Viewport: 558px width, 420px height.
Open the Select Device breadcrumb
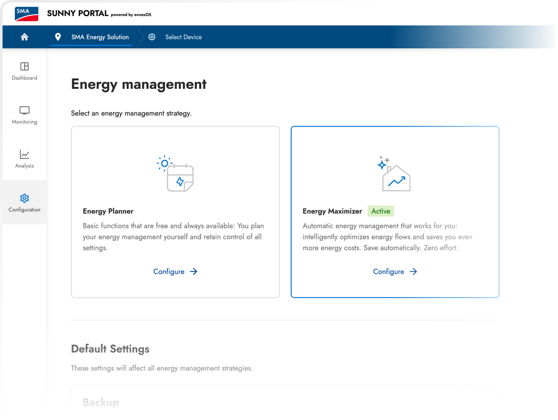pos(184,37)
